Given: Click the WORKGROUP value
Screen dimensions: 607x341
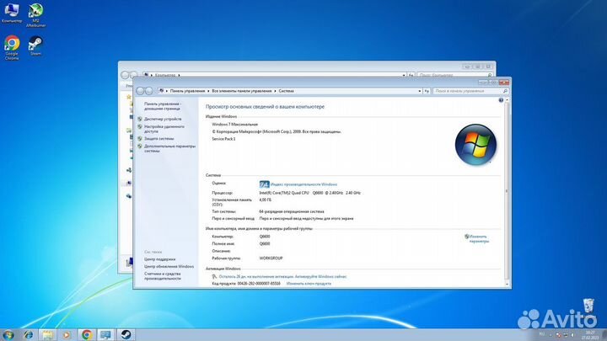Looking at the screenshot, I should [x=271, y=258].
